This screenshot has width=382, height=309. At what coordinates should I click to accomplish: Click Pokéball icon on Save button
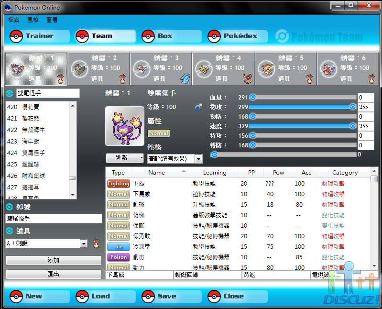click(x=148, y=297)
